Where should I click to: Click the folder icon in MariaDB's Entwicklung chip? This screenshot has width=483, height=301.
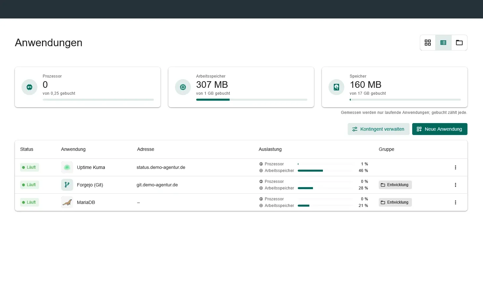pyautogui.click(x=383, y=202)
